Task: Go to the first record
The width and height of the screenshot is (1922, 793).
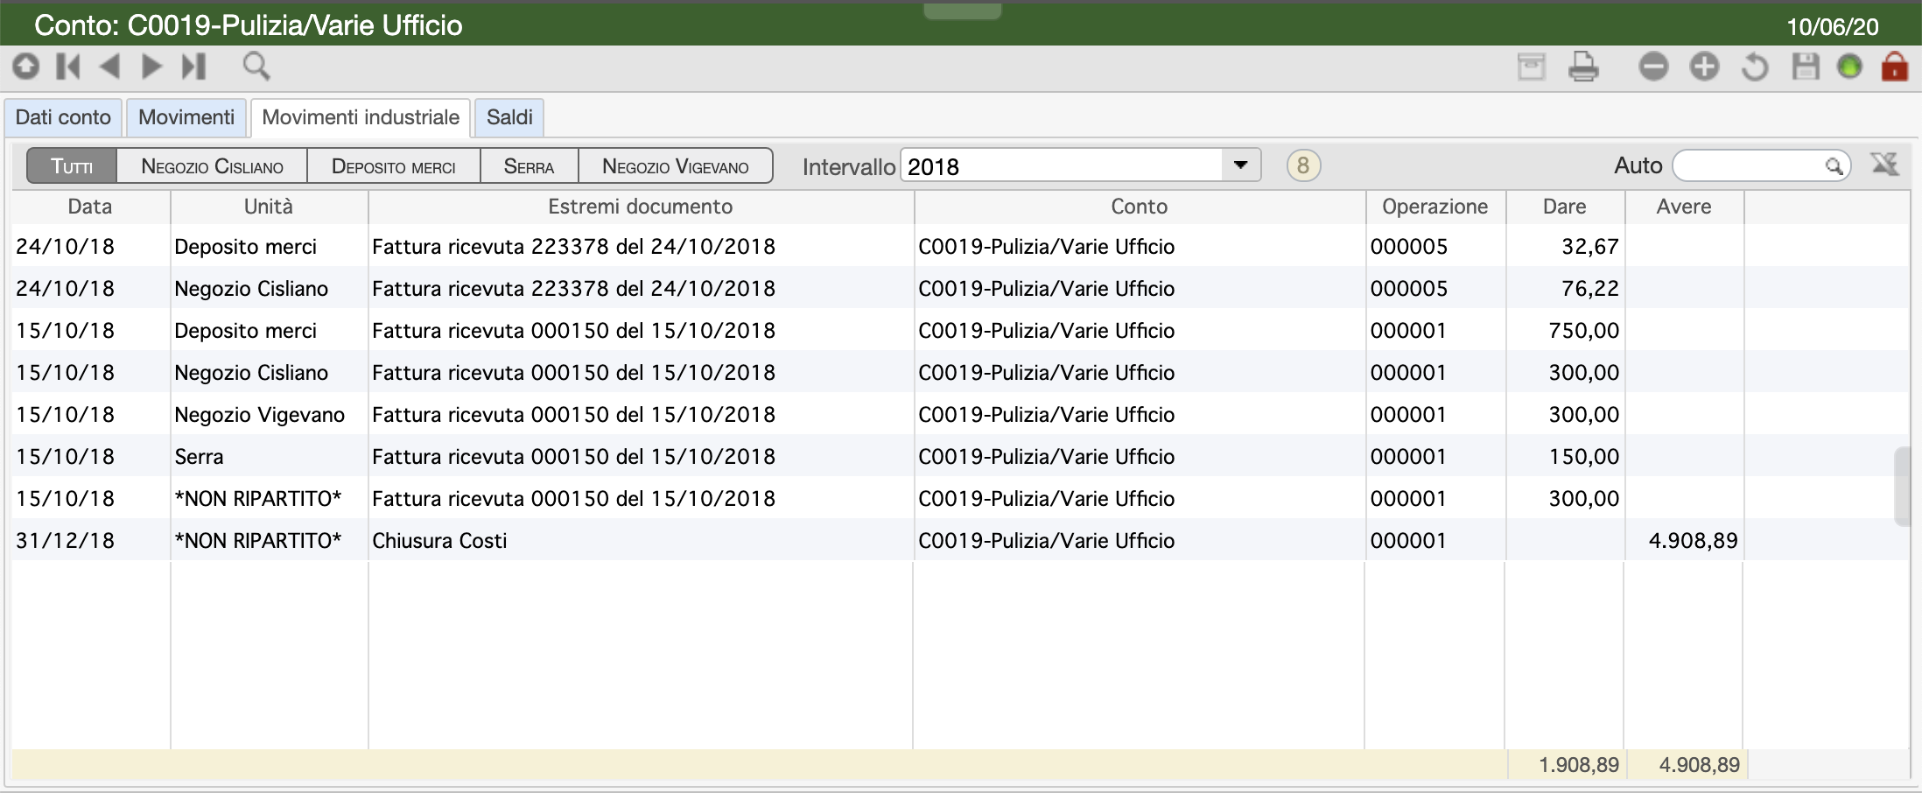Action: click(68, 67)
